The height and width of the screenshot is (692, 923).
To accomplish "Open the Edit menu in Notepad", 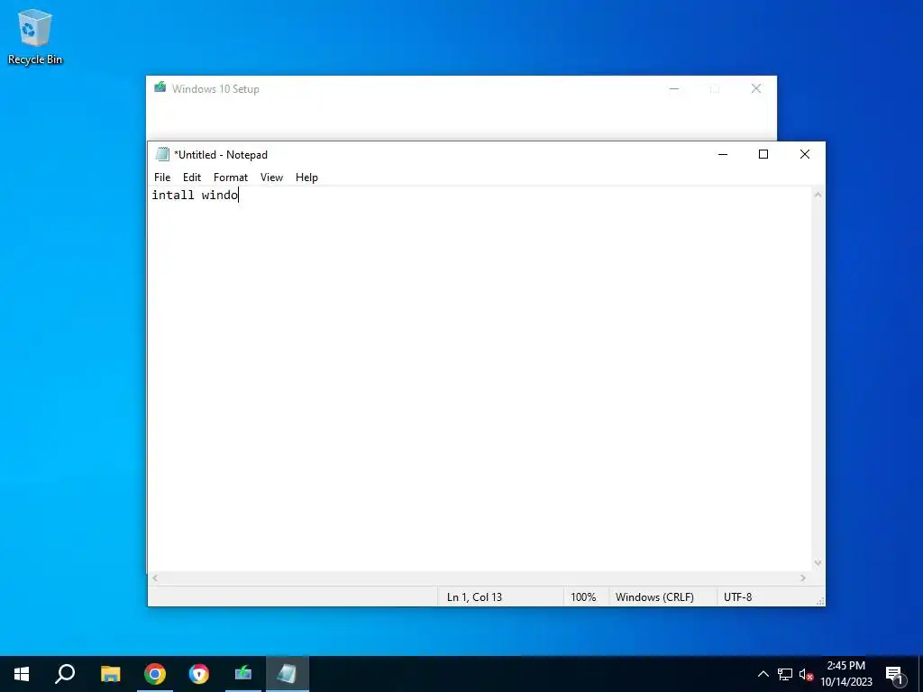I will click(x=192, y=178).
